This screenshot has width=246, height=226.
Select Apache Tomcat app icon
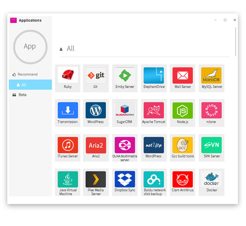point(154,110)
